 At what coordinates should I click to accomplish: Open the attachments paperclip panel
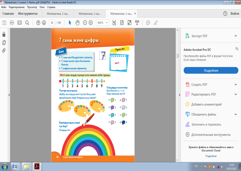click(x=4, y=50)
